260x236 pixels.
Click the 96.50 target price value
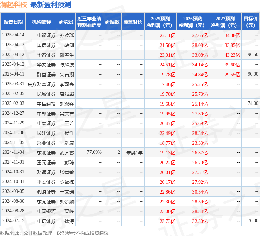click(253, 55)
